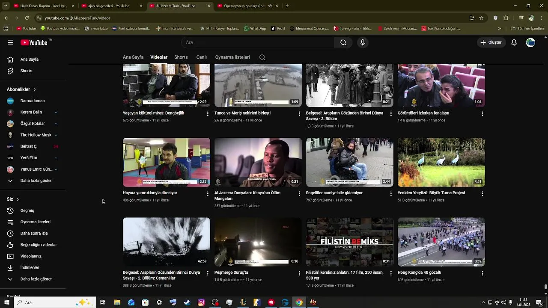Viewport: 548px width, 308px height.
Task: Click the page vertical scrollbar handle
Action: [545, 287]
